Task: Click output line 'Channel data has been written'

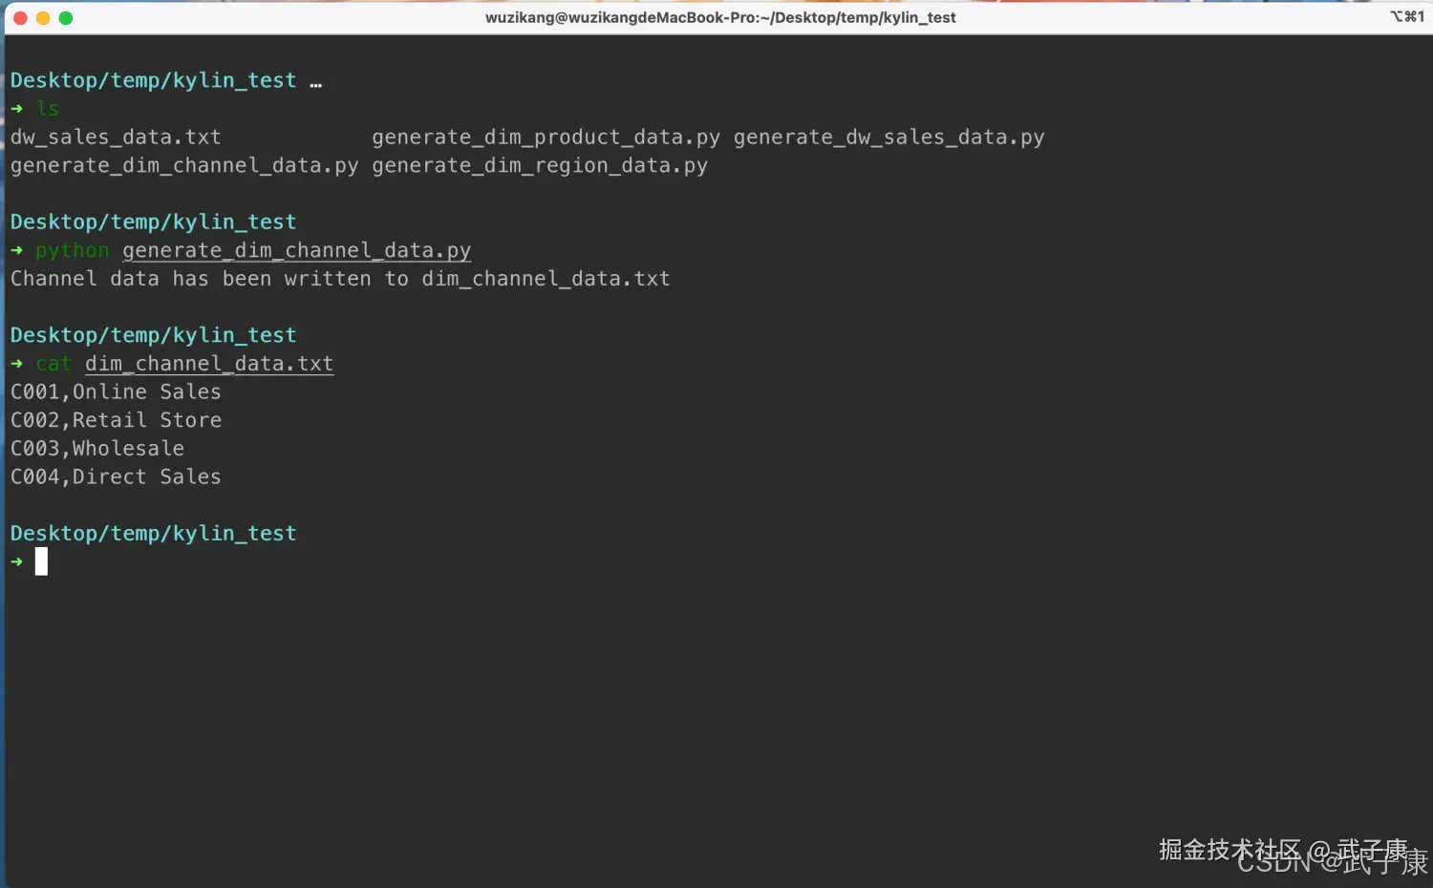Action: click(x=340, y=279)
